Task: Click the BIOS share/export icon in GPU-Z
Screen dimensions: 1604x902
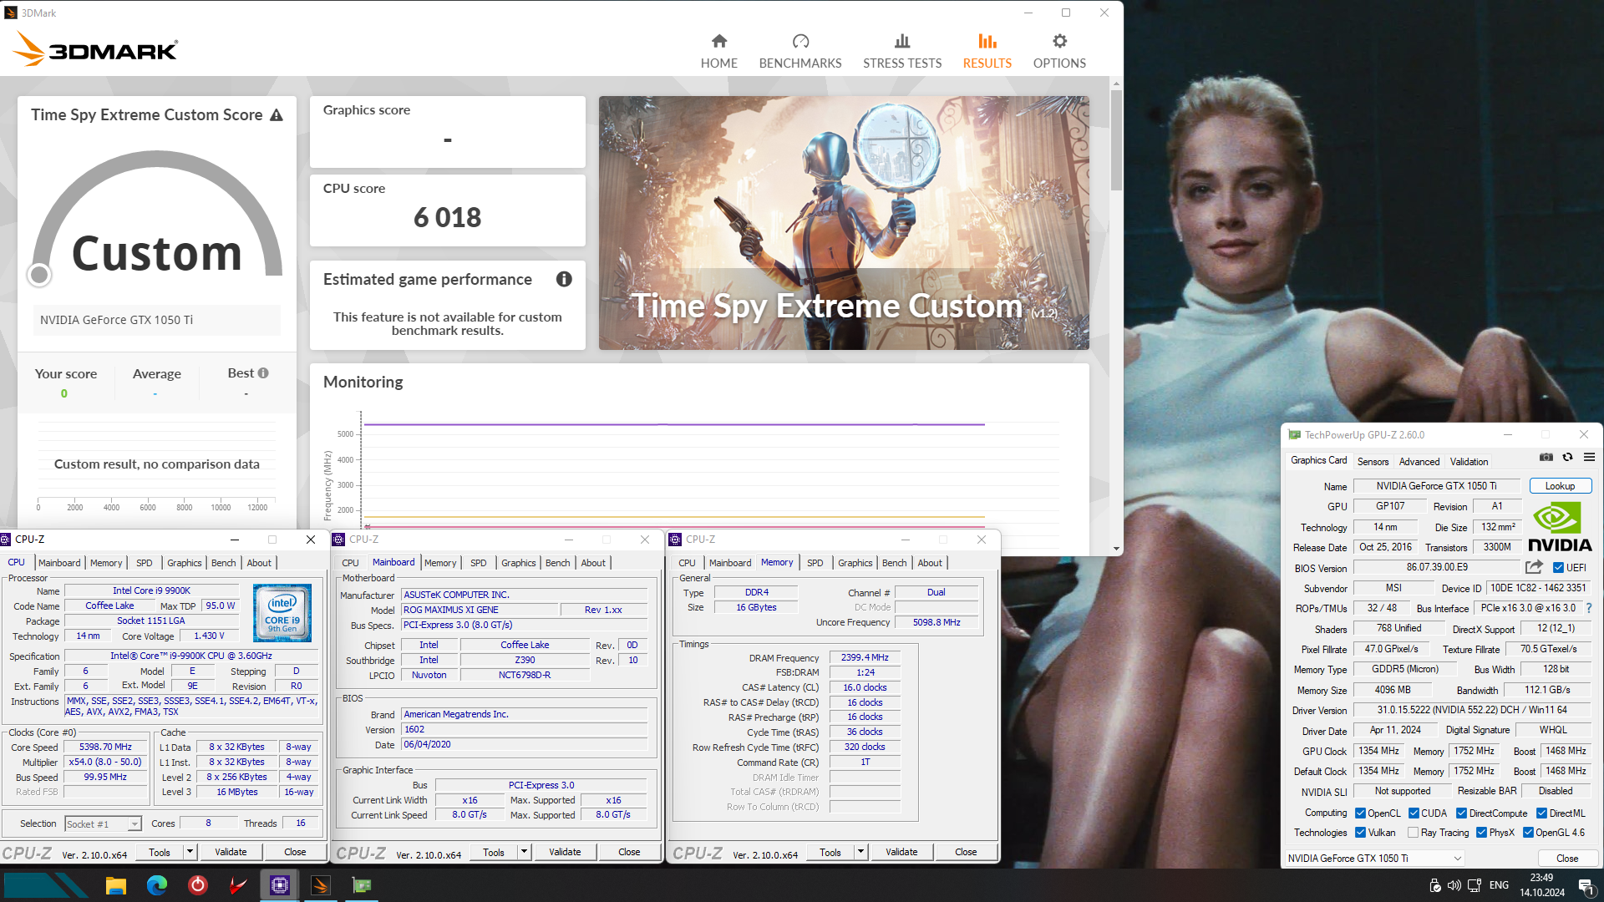Action: 1534,567
